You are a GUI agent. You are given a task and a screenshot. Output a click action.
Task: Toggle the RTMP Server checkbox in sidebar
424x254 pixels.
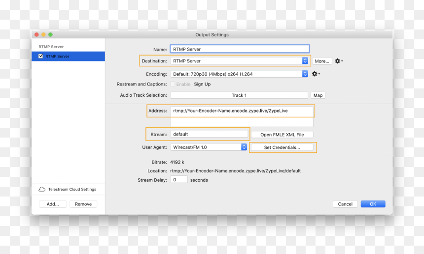point(41,56)
